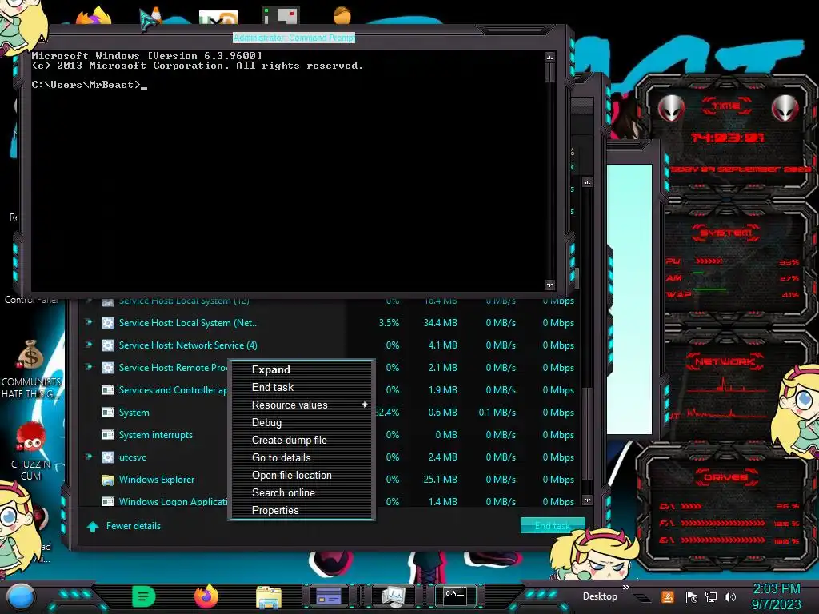The width and height of the screenshot is (819, 614).
Task: Open the network tray icon
Action: [711, 596]
